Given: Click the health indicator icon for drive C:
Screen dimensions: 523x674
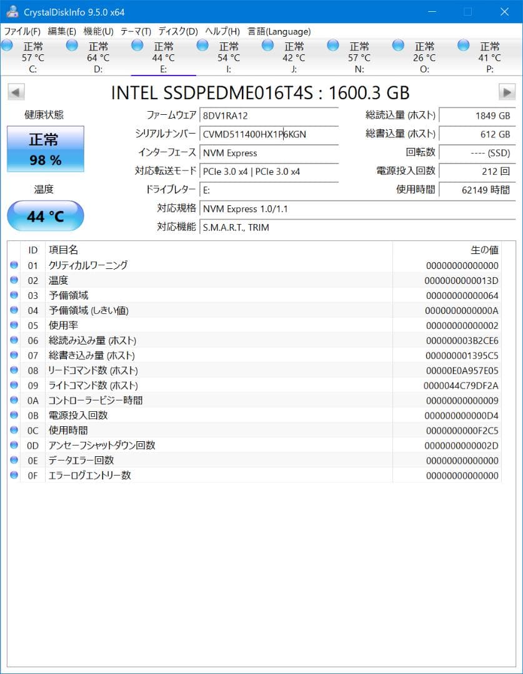Looking at the screenshot, I should pos(7,46).
